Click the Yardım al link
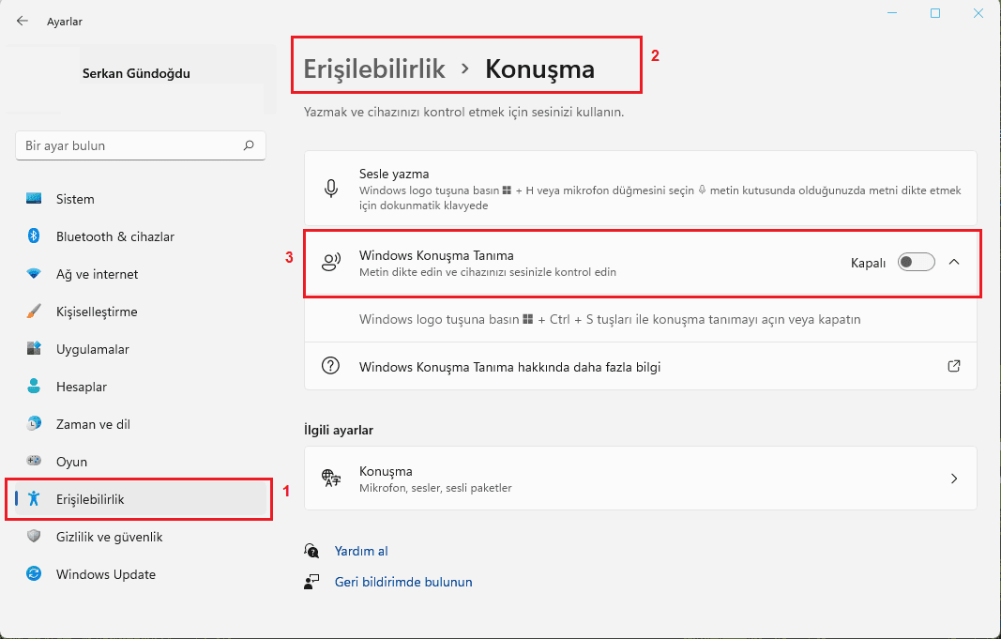Screen dimensions: 1001x639 [360, 551]
